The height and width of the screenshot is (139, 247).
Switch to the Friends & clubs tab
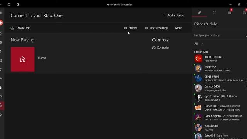pyautogui.click(x=200, y=12)
